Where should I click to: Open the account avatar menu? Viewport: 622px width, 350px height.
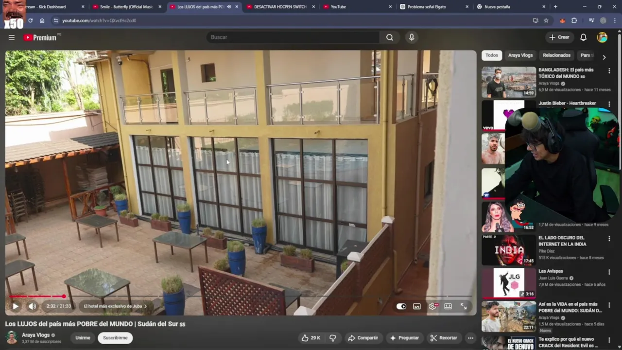click(x=602, y=37)
